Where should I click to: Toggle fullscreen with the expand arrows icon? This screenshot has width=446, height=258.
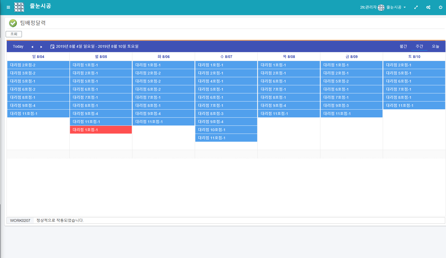click(x=416, y=7)
